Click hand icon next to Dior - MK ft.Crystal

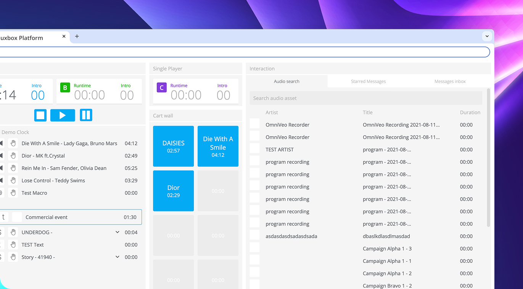coord(13,156)
